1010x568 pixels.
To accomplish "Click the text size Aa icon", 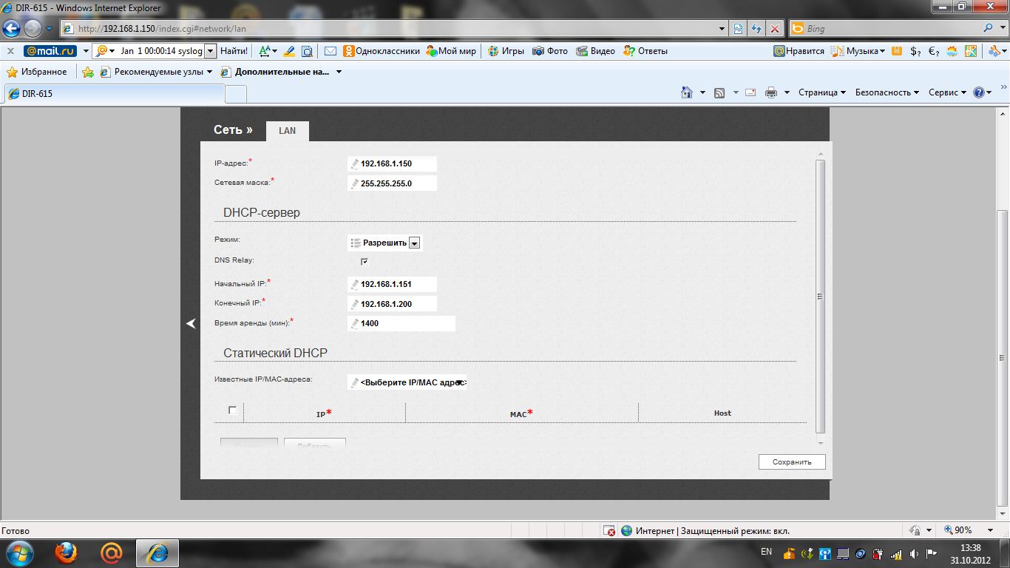I will click(266, 51).
